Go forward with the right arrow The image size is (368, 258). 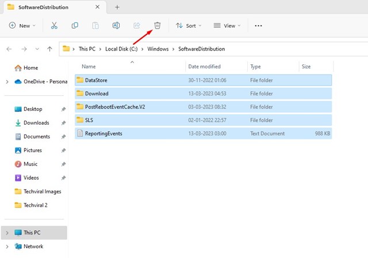coord(24,49)
